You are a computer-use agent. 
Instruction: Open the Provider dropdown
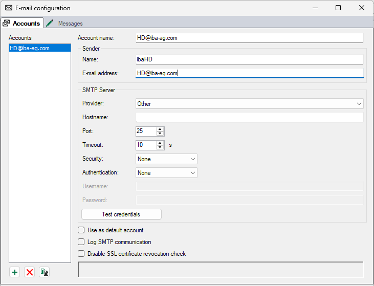click(x=249, y=104)
